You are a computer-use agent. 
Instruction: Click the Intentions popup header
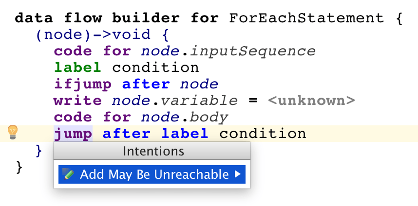point(153,151)
